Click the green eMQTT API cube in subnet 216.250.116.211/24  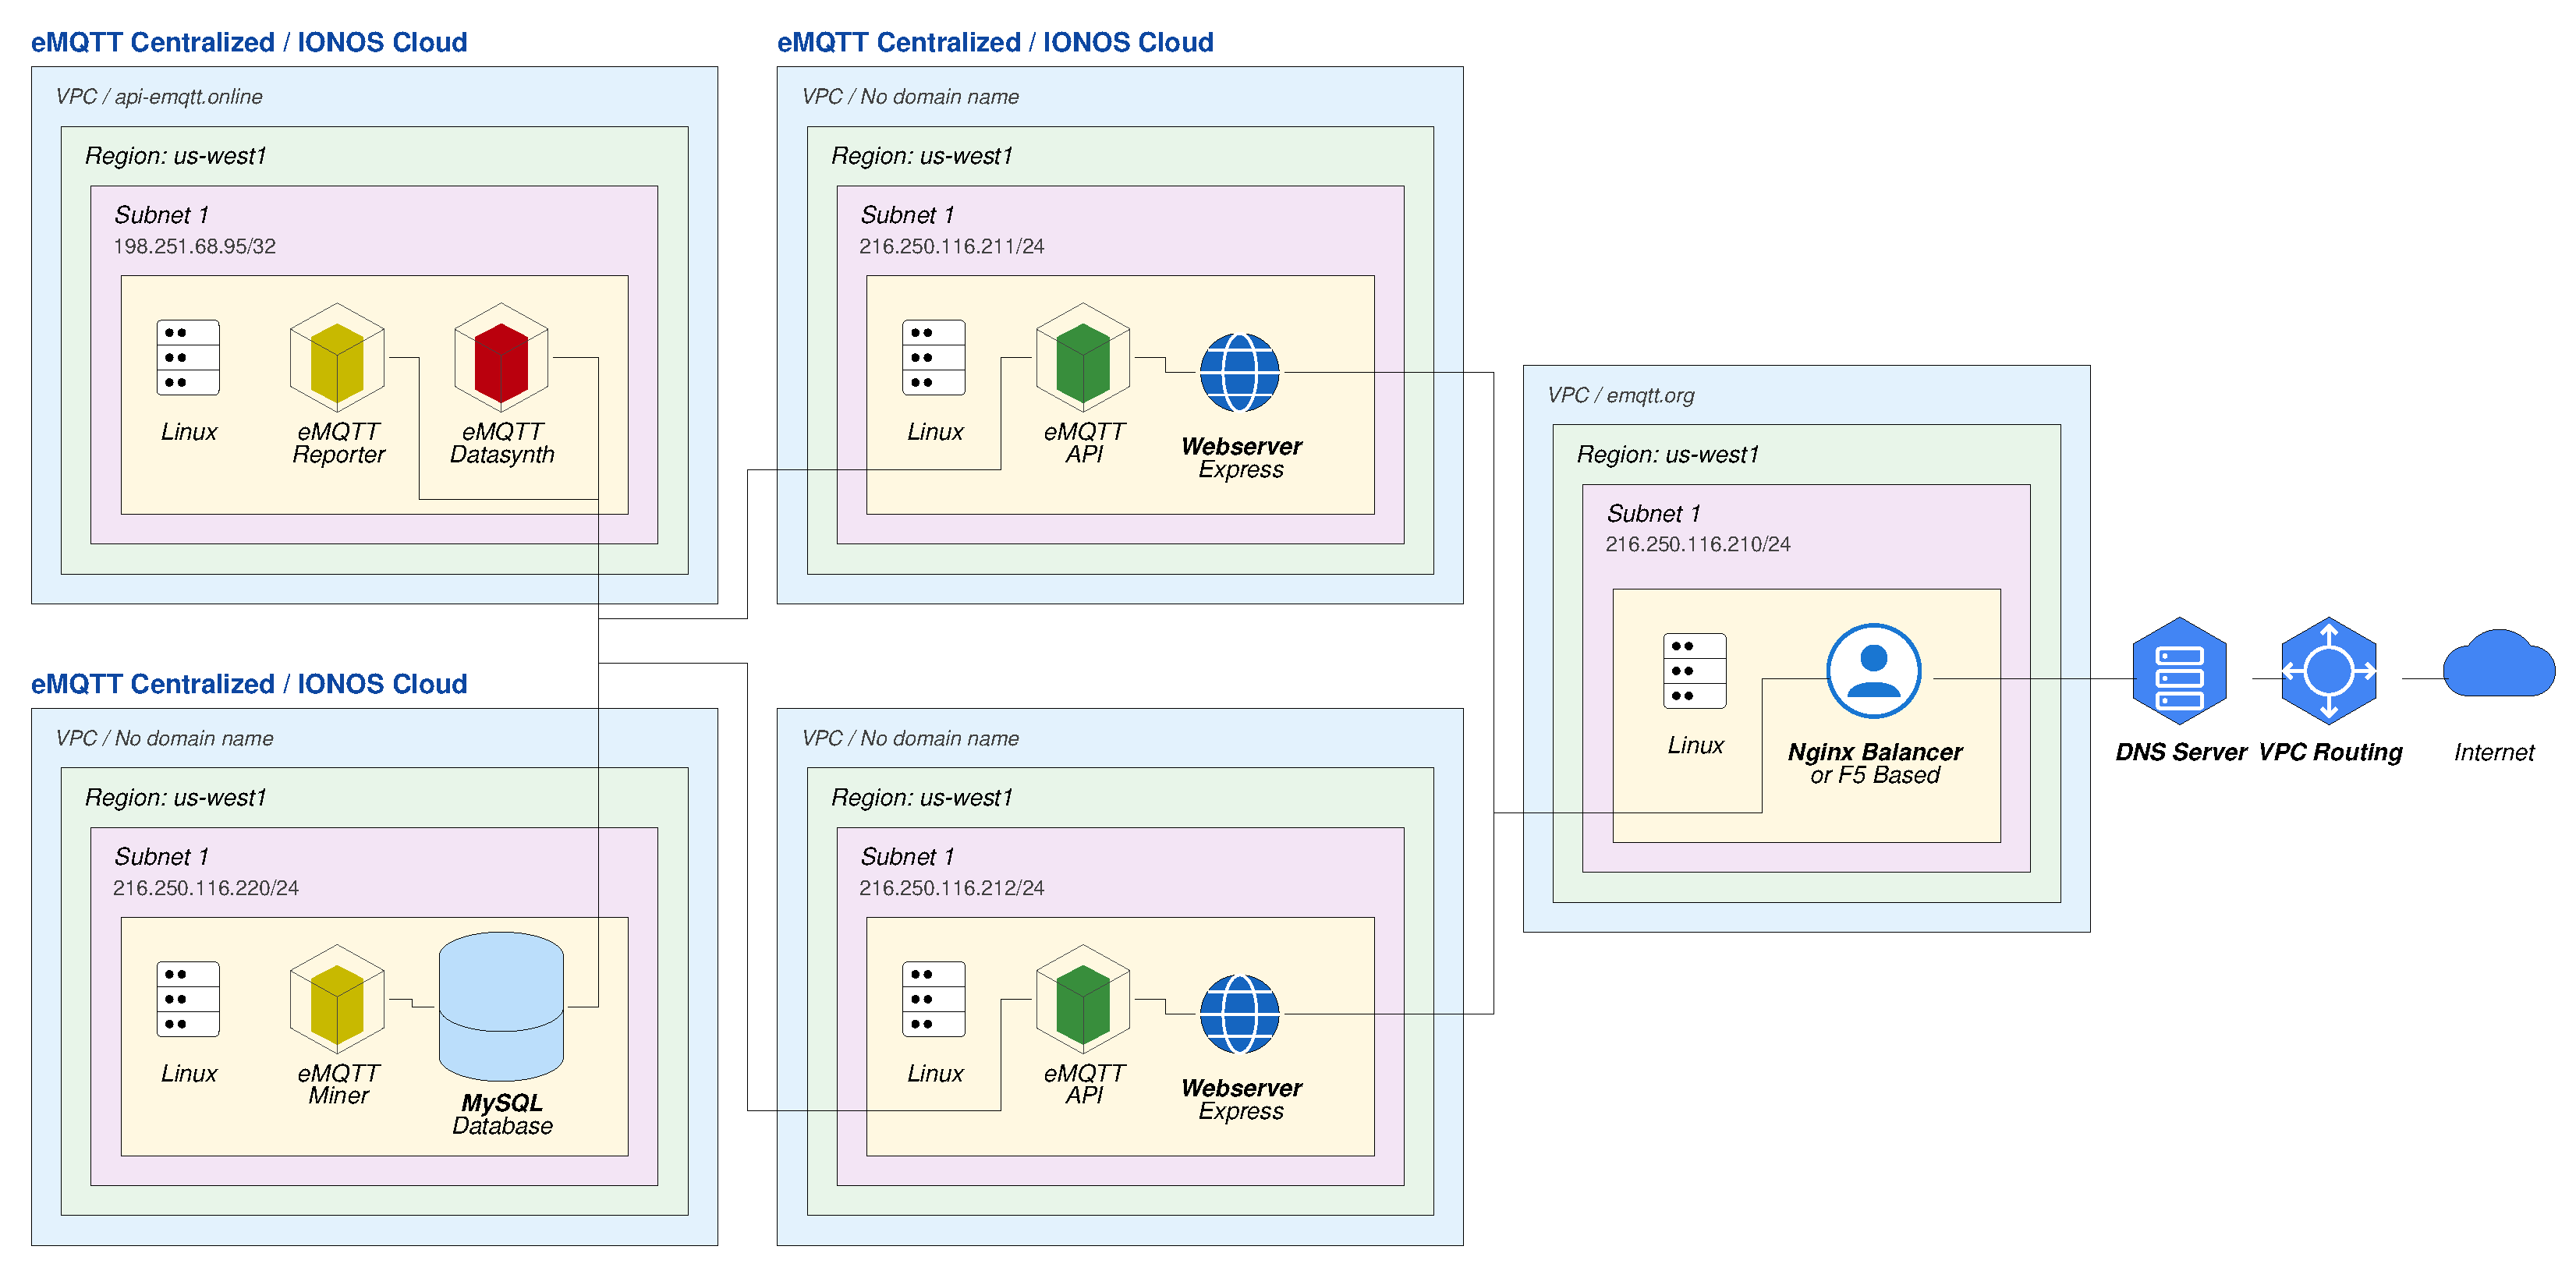point(1083,357)
